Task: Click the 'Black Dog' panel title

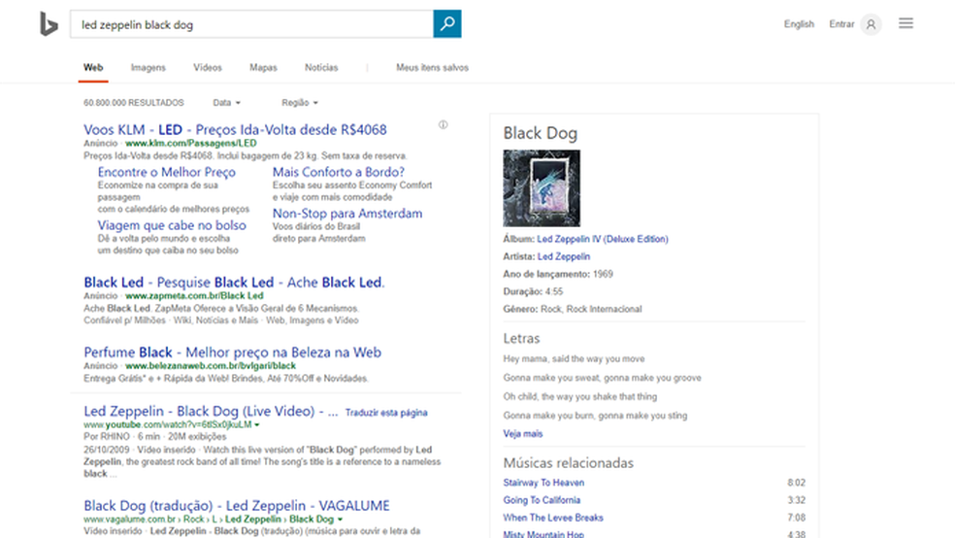Action: 541,133
